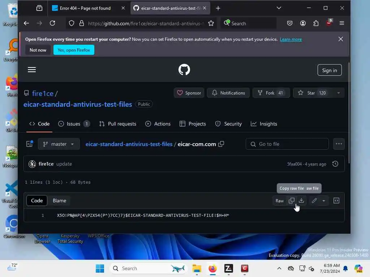Copy the raw file contents icon

click(292, 201)
